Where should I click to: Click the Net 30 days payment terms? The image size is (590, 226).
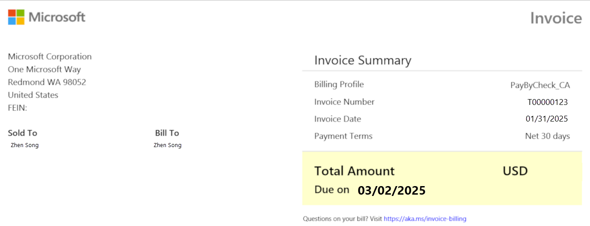click(547, 136)
